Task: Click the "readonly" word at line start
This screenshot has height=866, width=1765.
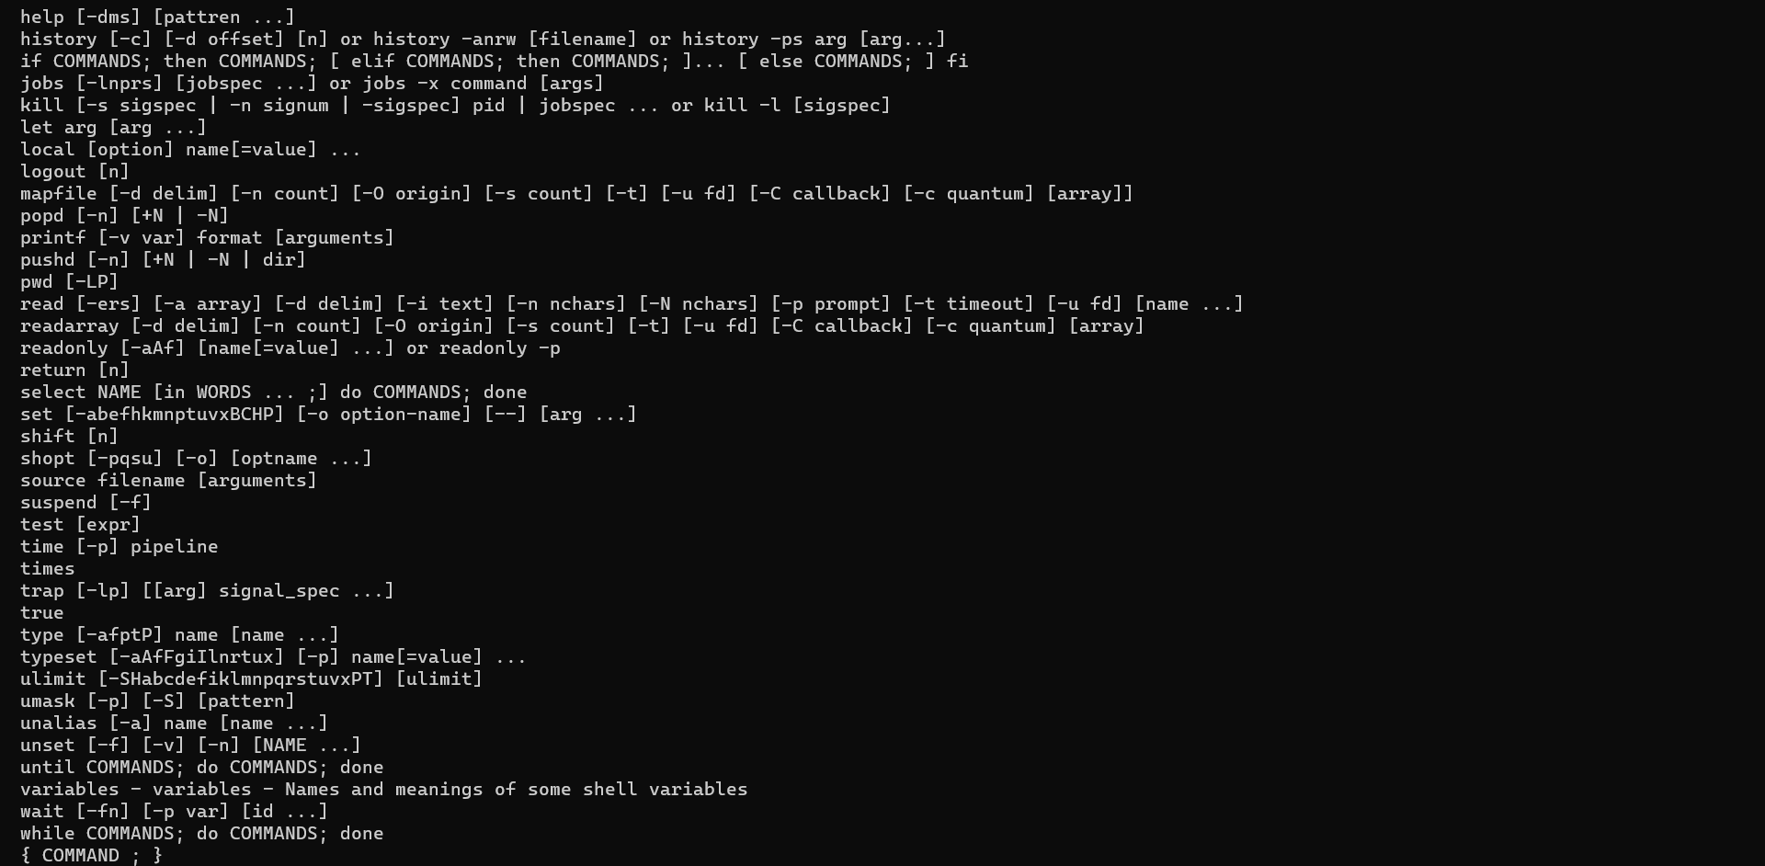Action: point(63,348)
